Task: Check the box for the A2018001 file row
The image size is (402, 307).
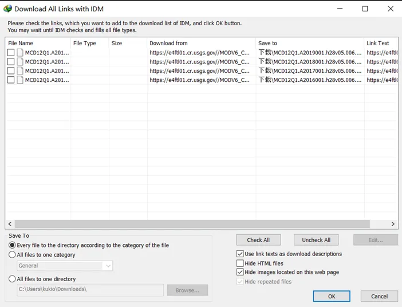Action: 11,61
